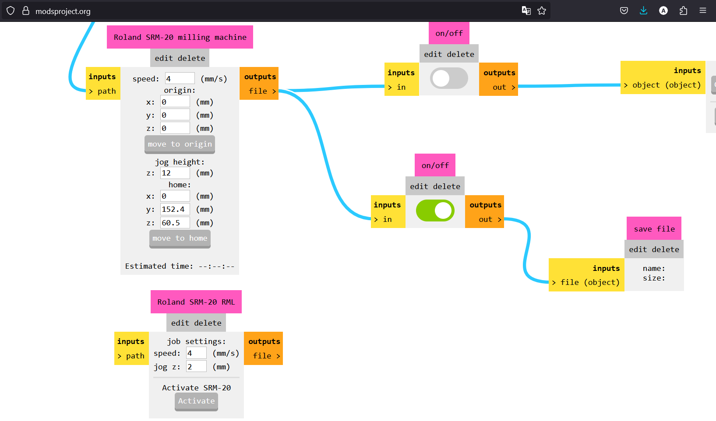Click the home z field showing 60.5
716x421 pixels.
[175, 223]
